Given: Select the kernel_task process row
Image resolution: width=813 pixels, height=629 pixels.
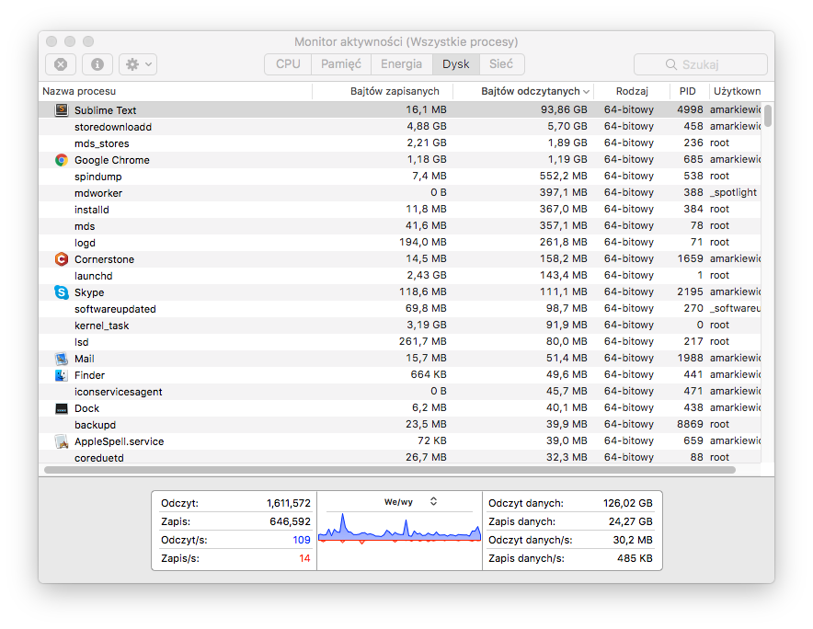Looking at the screenshot, I should (400, 326).
